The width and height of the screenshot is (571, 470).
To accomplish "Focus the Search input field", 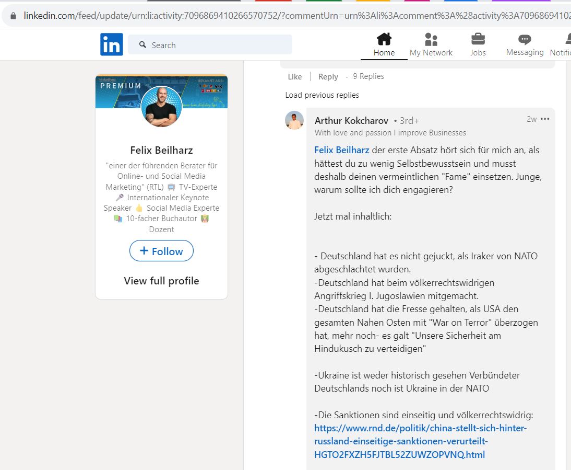I will [x=210, y=44].
